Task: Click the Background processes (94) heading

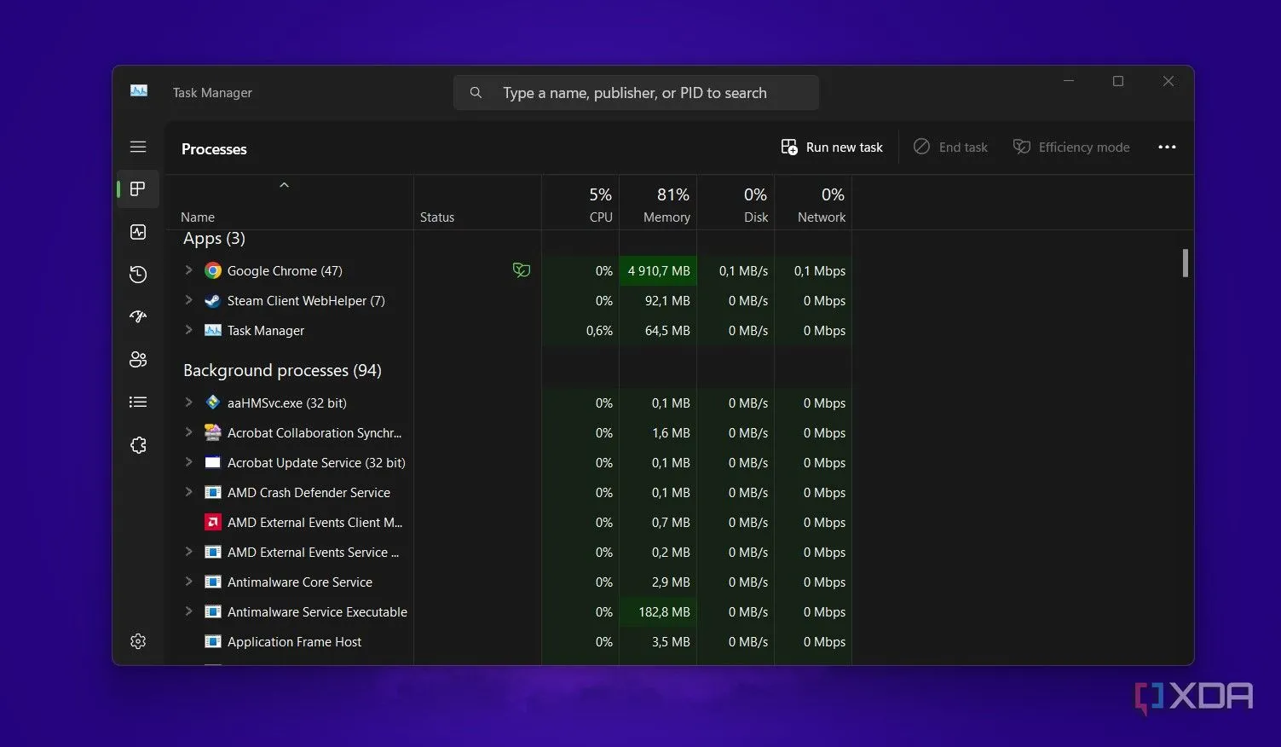Action: pos(282,370)
